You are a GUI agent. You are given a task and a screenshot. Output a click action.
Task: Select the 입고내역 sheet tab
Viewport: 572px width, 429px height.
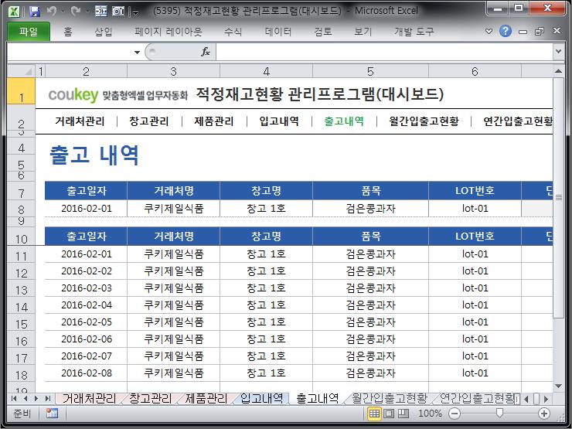[x=261, y=398]
